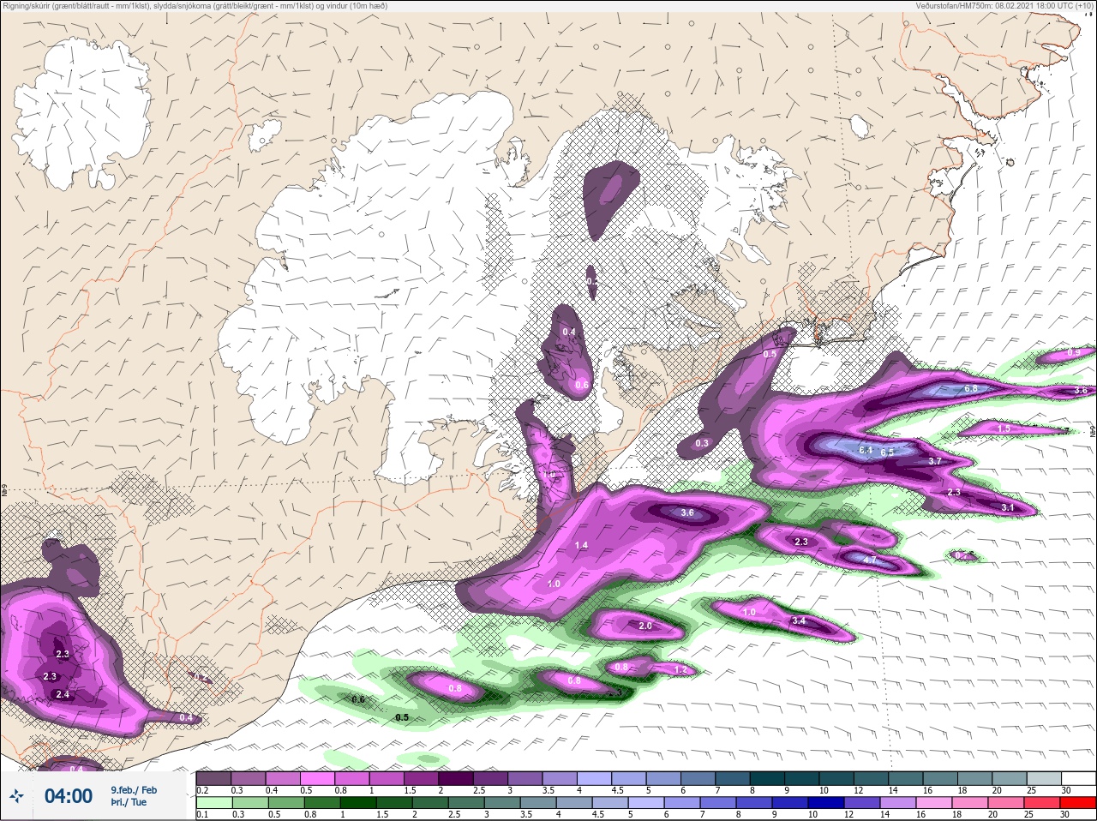The height and width of the screenshot is (821, 1097).
Task: Click the 6.4 precipitation value on the map
Action: pos(866,450)
